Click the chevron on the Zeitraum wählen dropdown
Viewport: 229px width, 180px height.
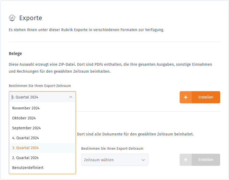coord(144,160)
